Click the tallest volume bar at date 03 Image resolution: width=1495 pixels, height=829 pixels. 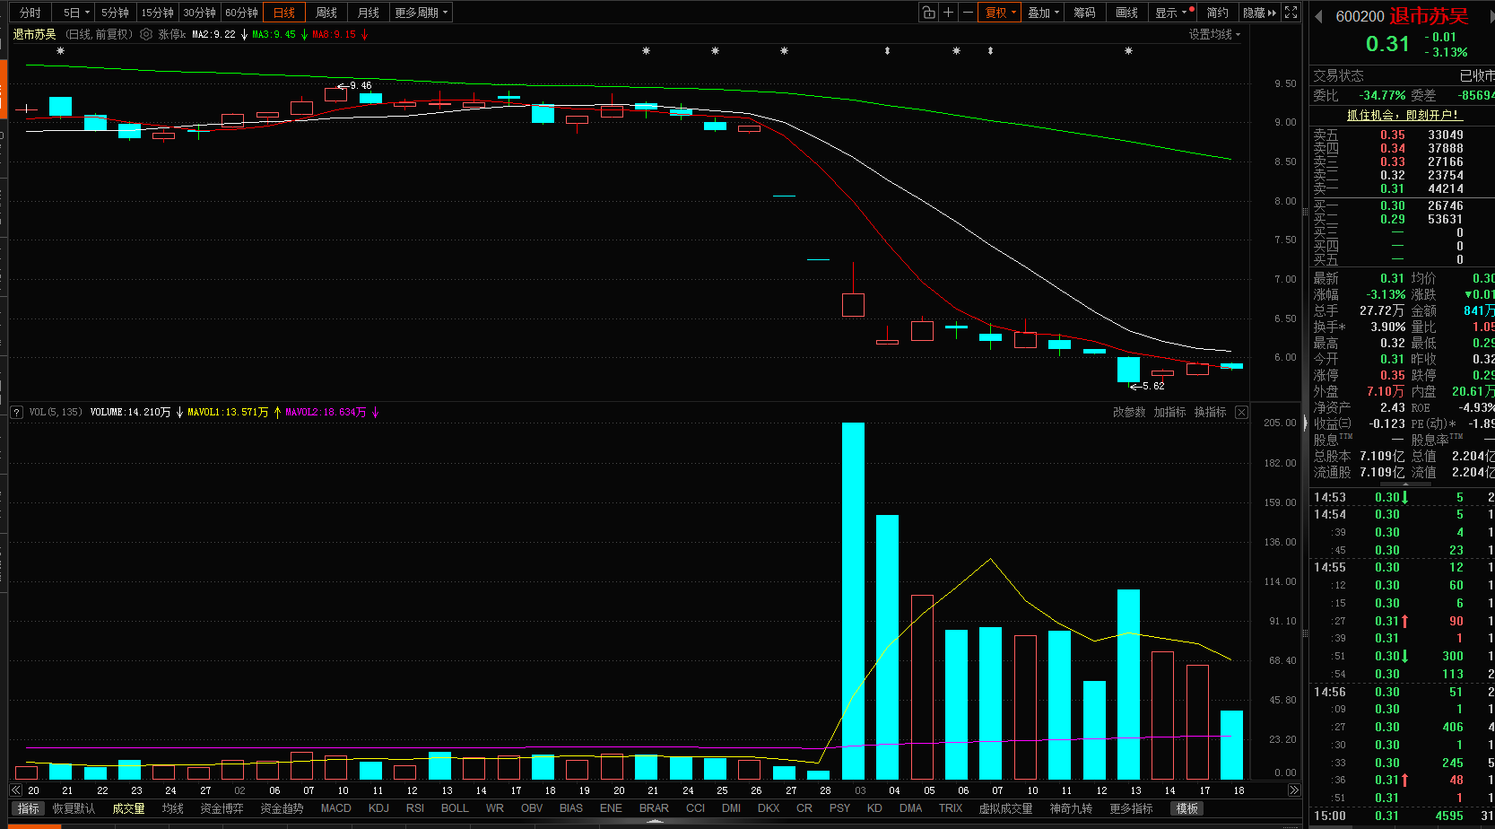[853, 601]
